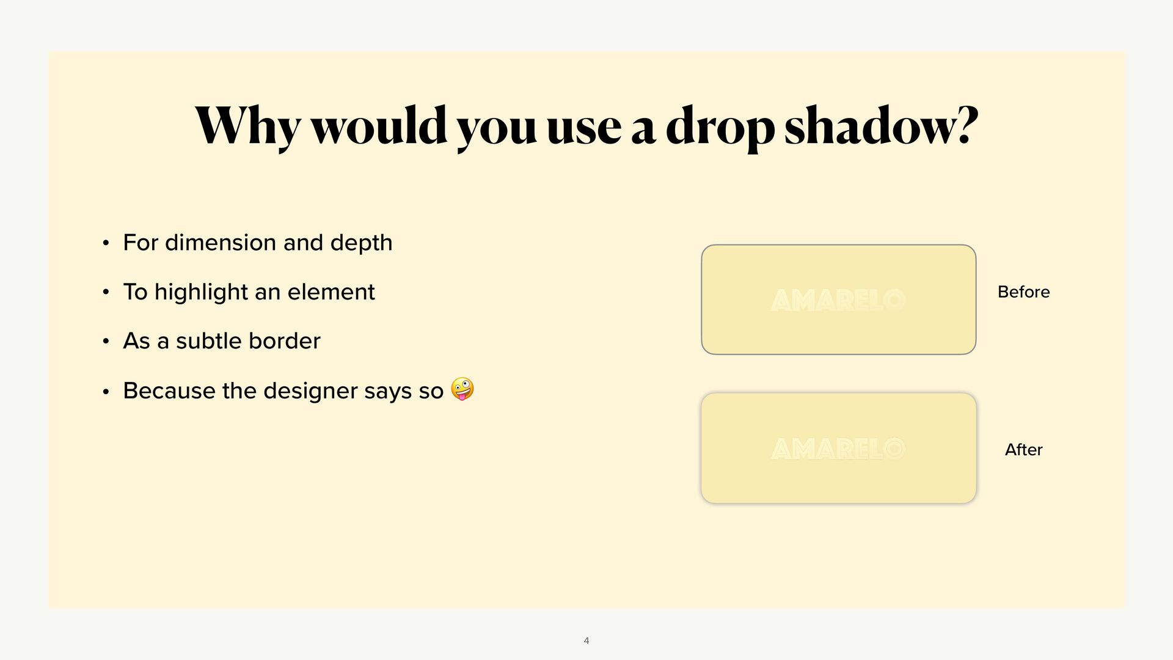The image size is (1173, 660).
Task: Click the word 'Why' in the title
Action: click(248, 127)
